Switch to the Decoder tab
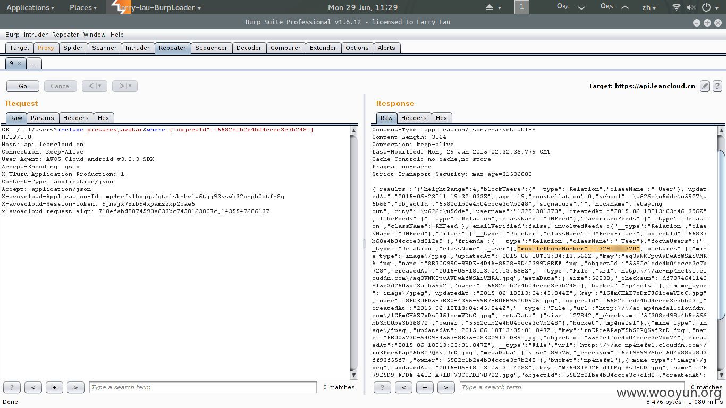726x408 pixels. coord(249,48)
